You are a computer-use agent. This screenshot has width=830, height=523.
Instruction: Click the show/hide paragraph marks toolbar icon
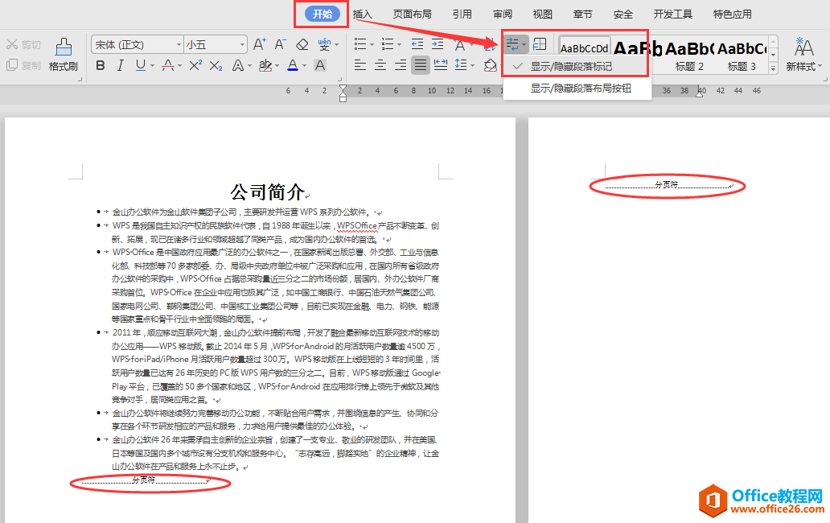click(512, 44)
